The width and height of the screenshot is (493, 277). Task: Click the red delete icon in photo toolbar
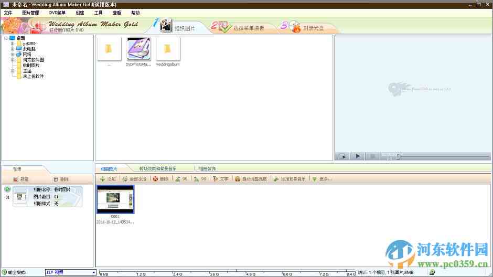(155, 179)
